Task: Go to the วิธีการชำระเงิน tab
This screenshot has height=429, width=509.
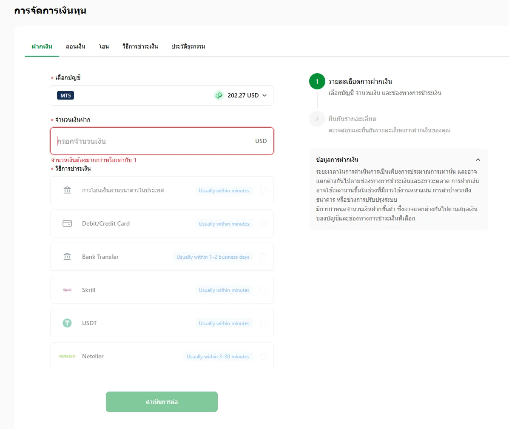Action: click(140, 46)
